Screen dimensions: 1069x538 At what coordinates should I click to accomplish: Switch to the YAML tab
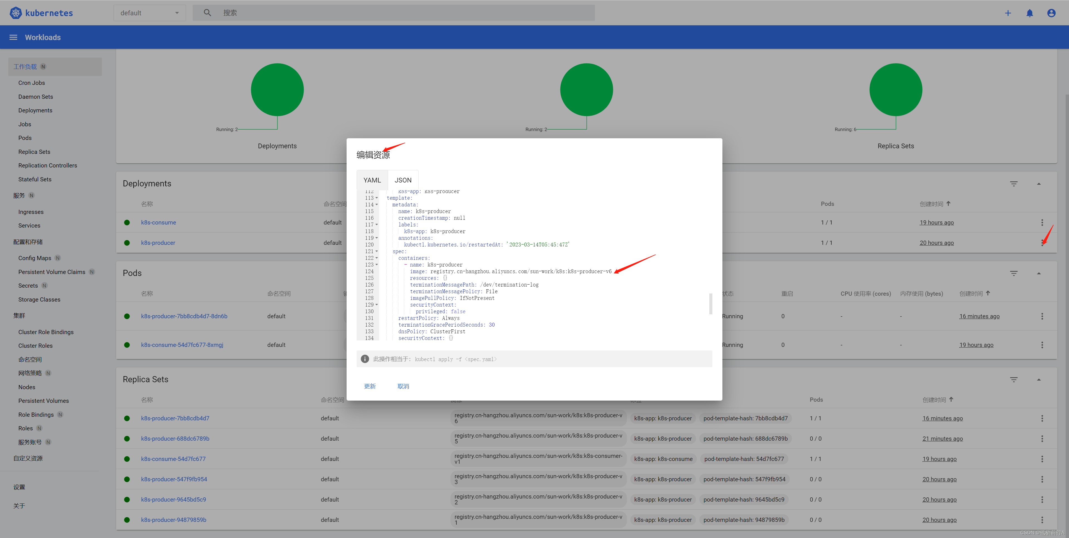click(x=372, y=180)
